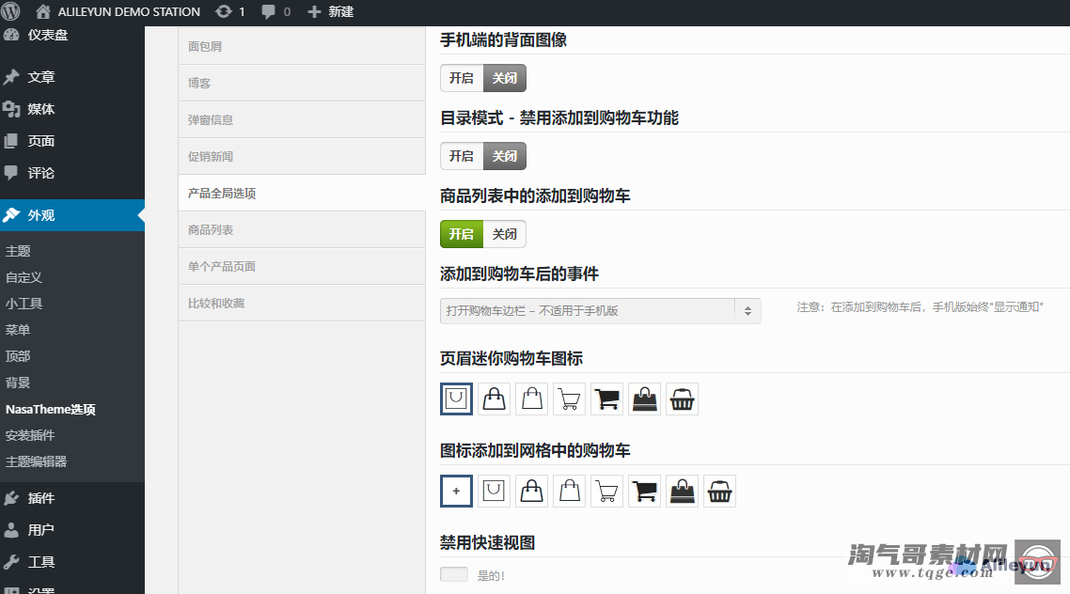Switch to the 商品列表 options tab
Screen dimensions: 1070x594
211,230
